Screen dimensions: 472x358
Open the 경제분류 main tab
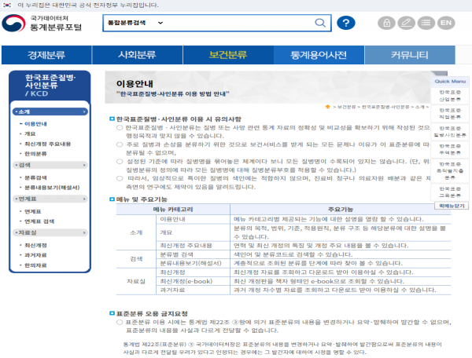click(x=47, y=55)
